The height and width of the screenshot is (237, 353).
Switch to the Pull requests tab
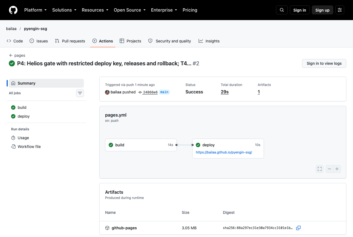tap(70, 41)
